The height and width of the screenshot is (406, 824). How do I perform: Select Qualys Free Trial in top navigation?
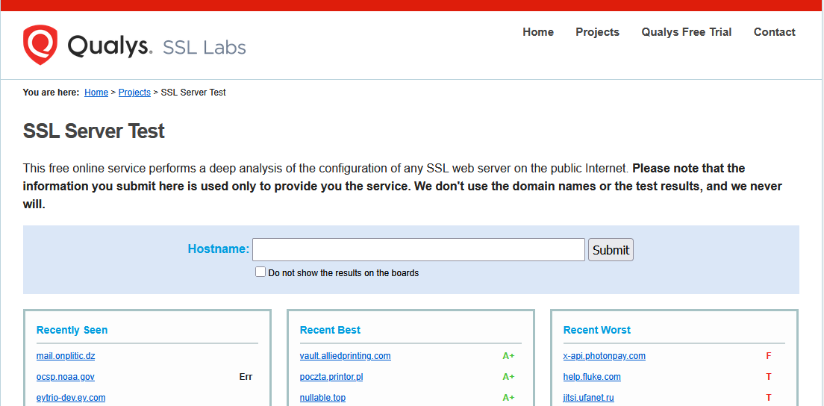(686, 32)
